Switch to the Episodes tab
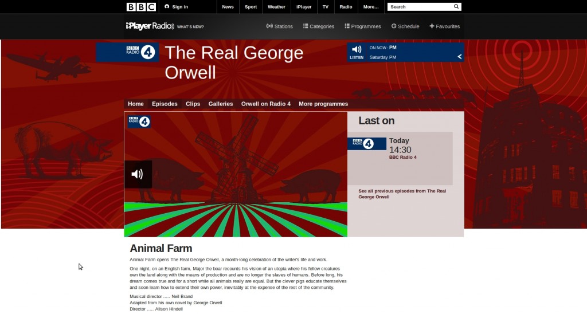This screenshot has width=587, height=314. pyautogui.click(x=165, y=104)
